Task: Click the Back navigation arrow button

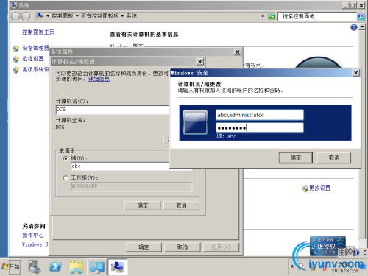Action: coord(15,16)
